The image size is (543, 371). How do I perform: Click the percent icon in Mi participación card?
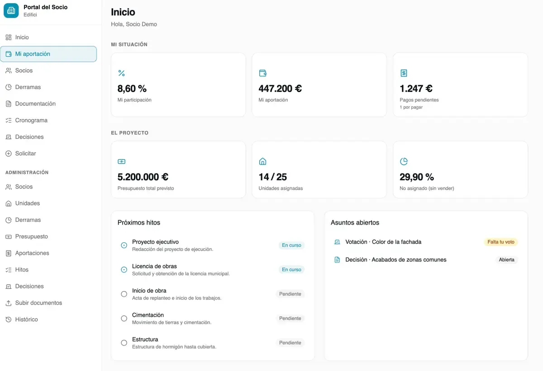tap(121, 73)
